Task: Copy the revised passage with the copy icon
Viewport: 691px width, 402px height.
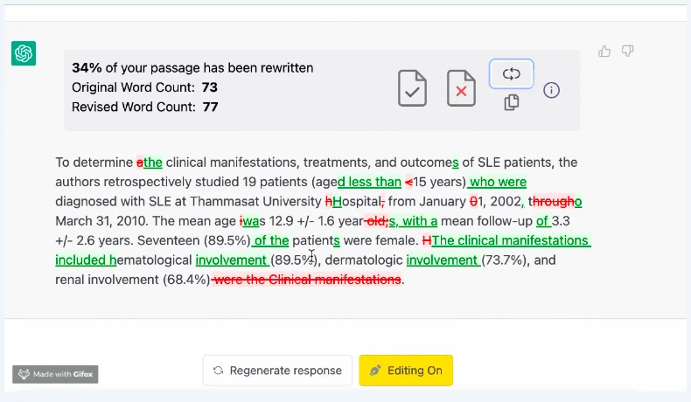Action: [512, 103]
